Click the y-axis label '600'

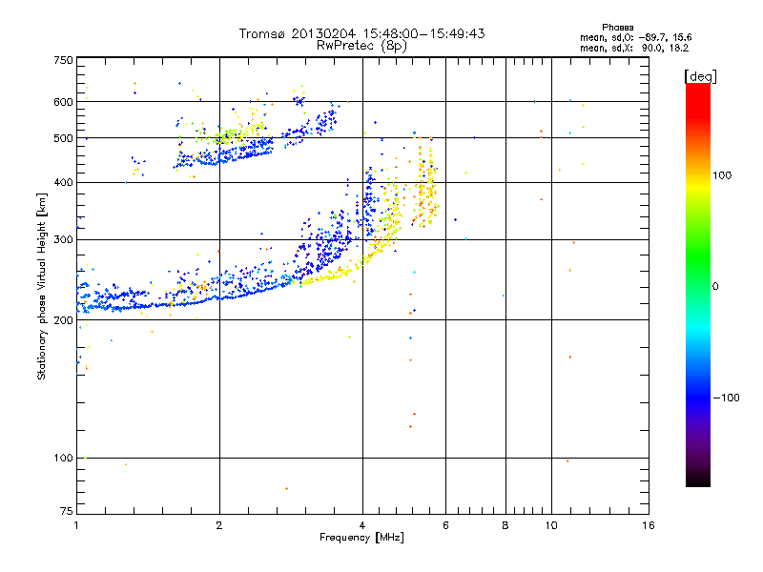point(63,102)
